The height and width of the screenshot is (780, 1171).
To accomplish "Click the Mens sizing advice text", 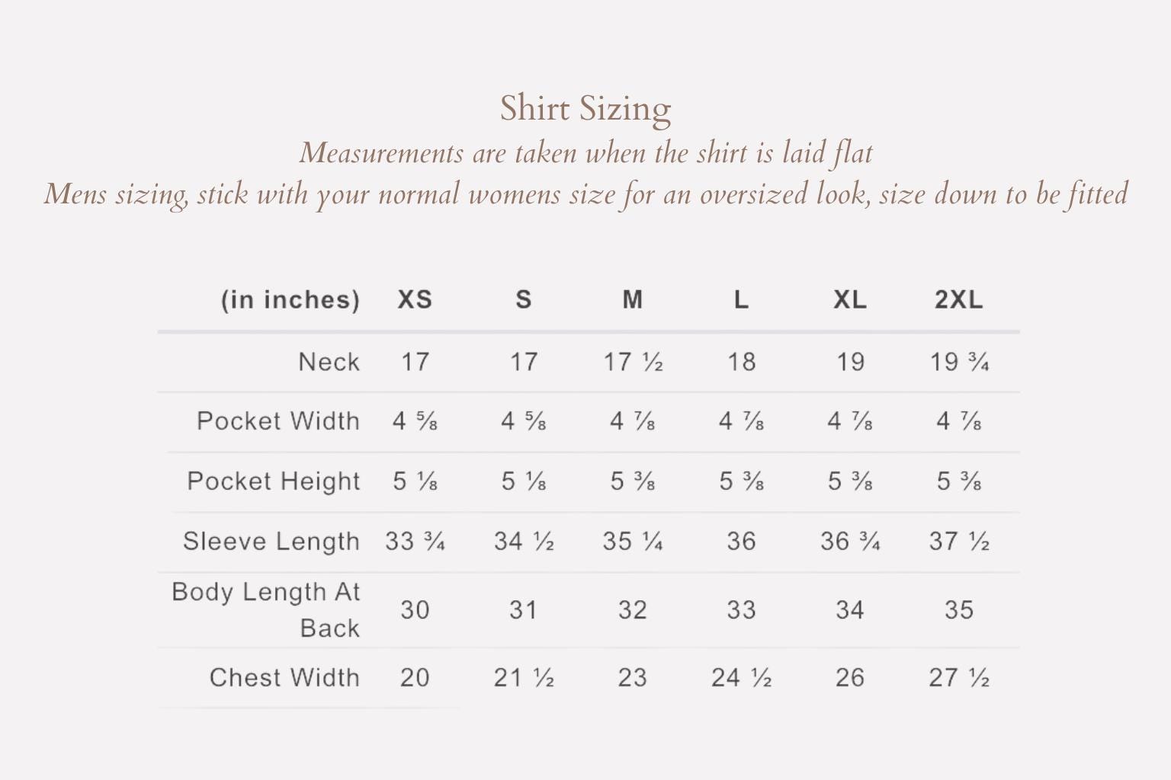I will (x=585, y=194).
